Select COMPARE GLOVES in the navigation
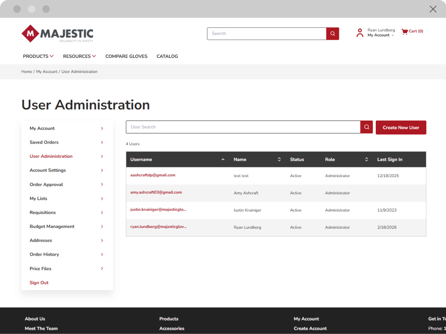The height and width of the screenshot is (334, 446). (x=126, y=56)
